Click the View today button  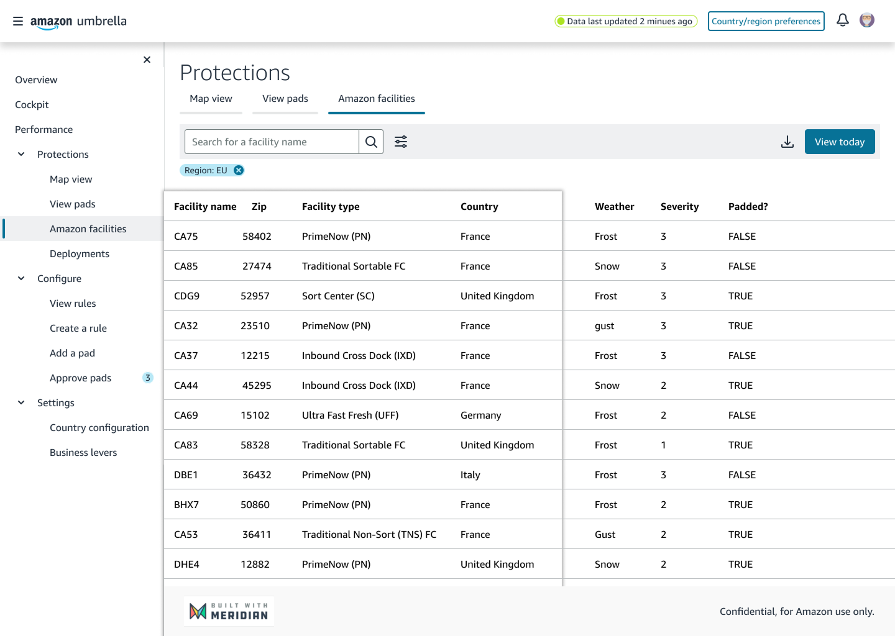[x=840, y=142]
